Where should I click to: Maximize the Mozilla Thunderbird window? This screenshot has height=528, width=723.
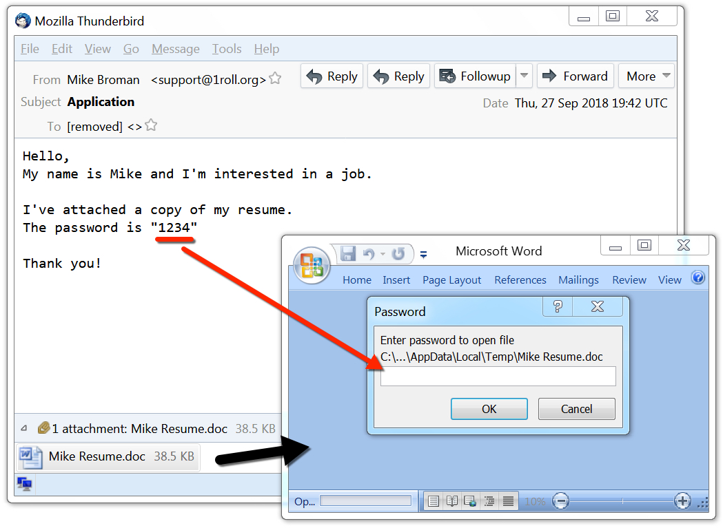pos(613,17)
